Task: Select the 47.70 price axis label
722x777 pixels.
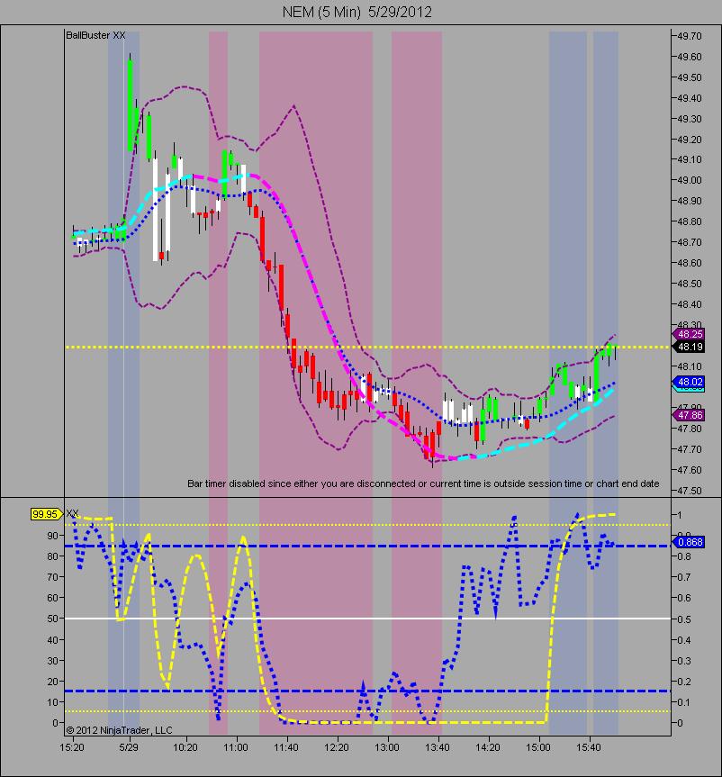Action: pyautogui.click(x=690, y=449)
